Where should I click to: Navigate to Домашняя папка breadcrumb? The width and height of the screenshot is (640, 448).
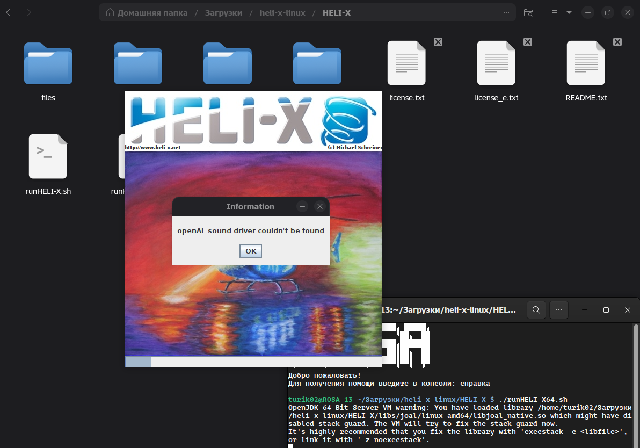click(147, 13)
